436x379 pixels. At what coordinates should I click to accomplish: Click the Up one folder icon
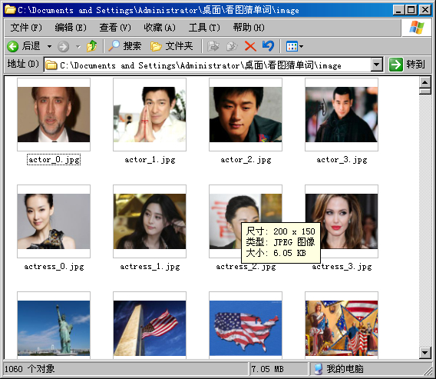click(91, 46)
